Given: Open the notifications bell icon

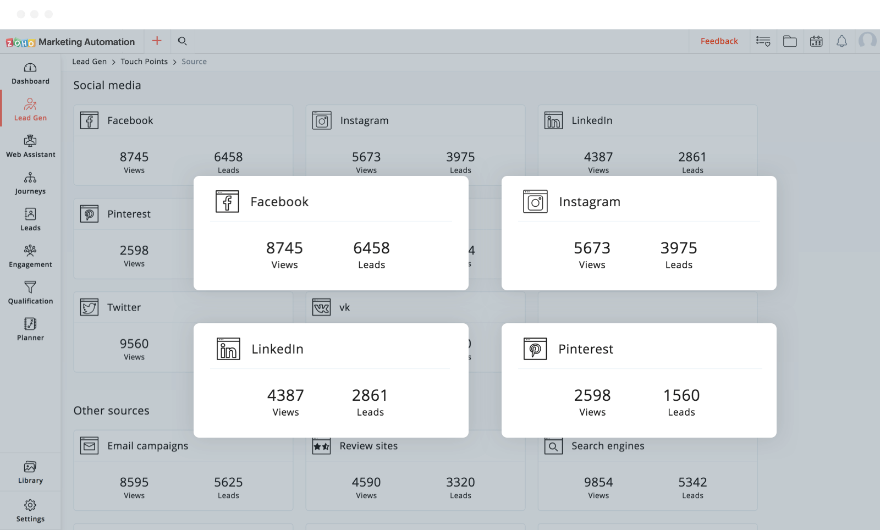Looking at the screenshot, I should click(842, 41).
